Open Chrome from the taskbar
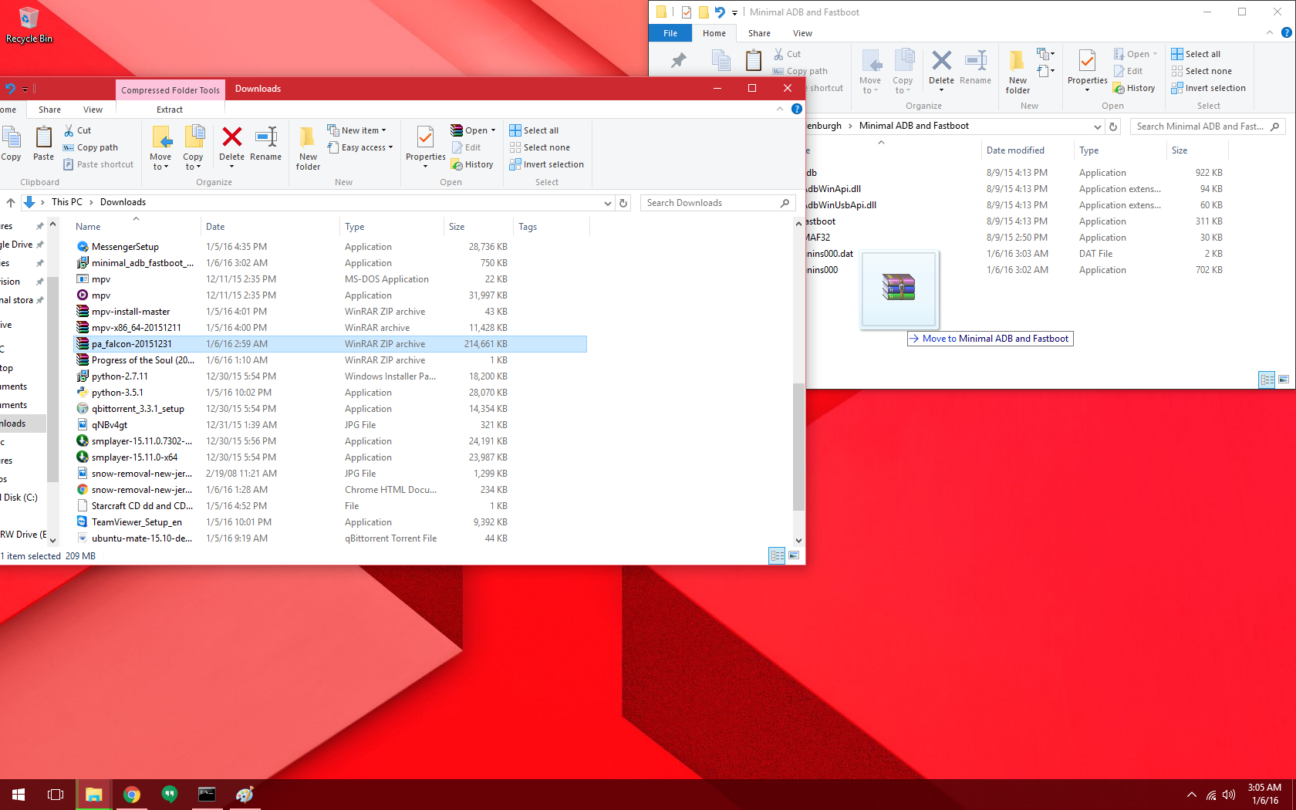 pyautogui.click(x=132, y=795)
